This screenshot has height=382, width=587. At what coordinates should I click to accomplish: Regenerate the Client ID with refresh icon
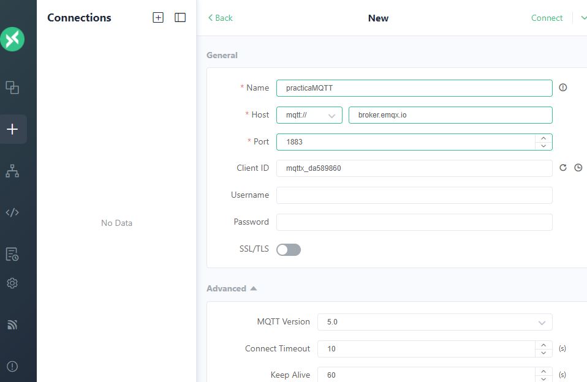tap(562, 168)
